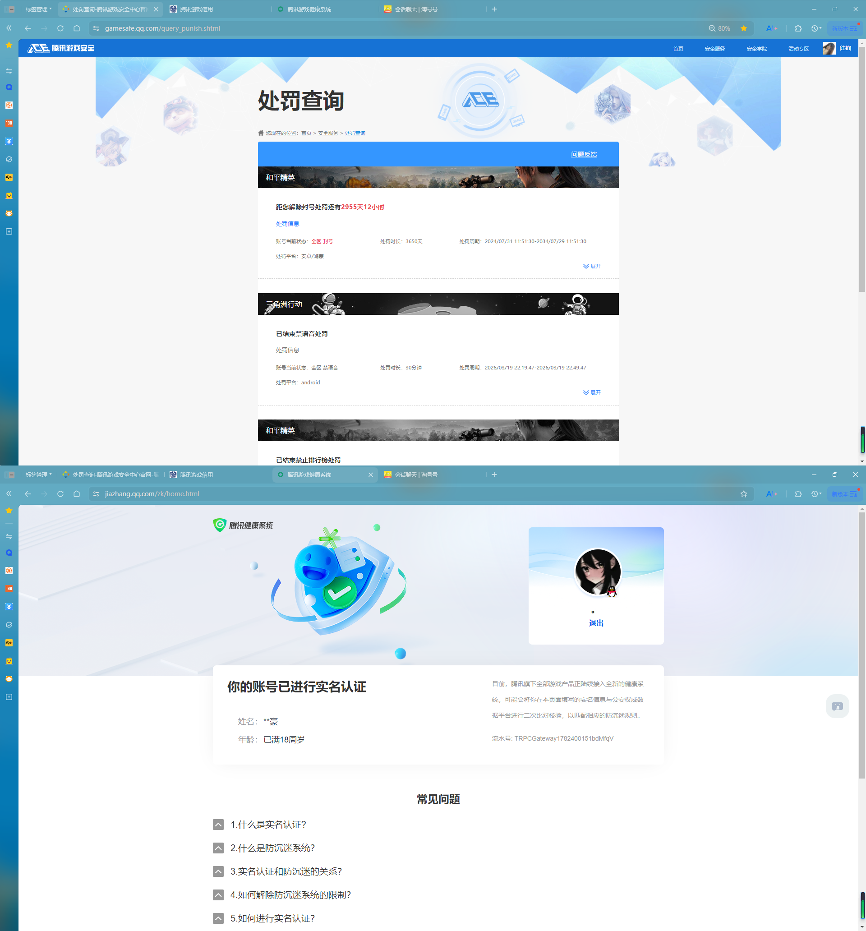Open 活动专区 navigation menu
This screenshot has height=931, width=866.
[798, 49]
